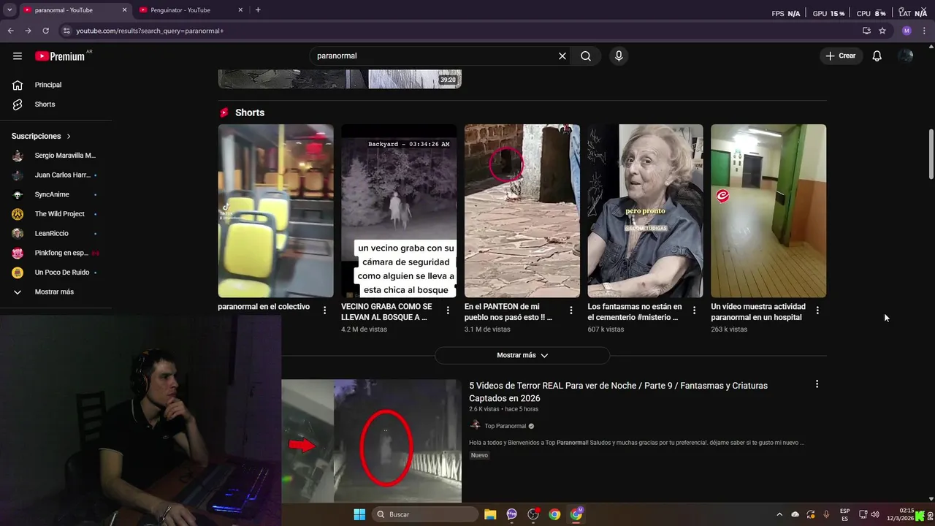Open the Crear button
Screen dimensions: 935x526
click(841, 56)
